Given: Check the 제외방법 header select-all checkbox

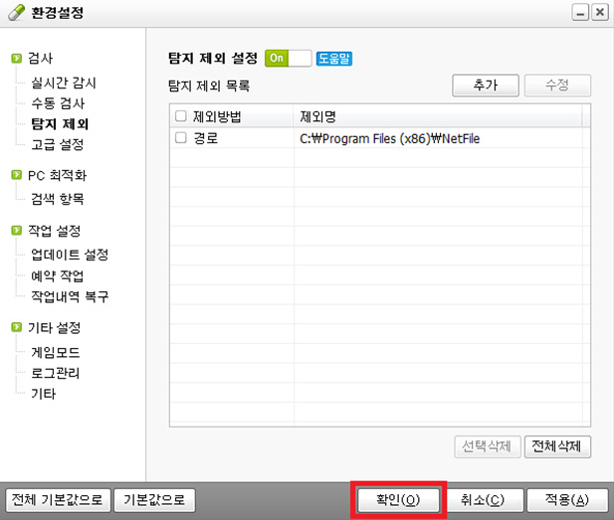Looking at the screenshot, I should pos(181,116).
